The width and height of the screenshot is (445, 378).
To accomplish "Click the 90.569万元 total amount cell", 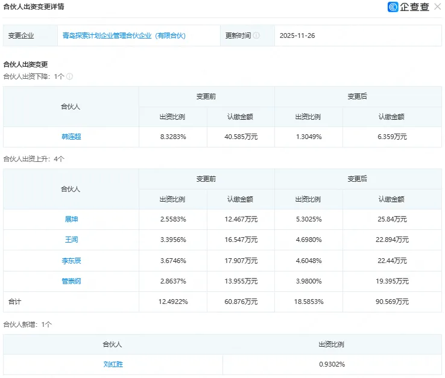I will pos(392,302).
